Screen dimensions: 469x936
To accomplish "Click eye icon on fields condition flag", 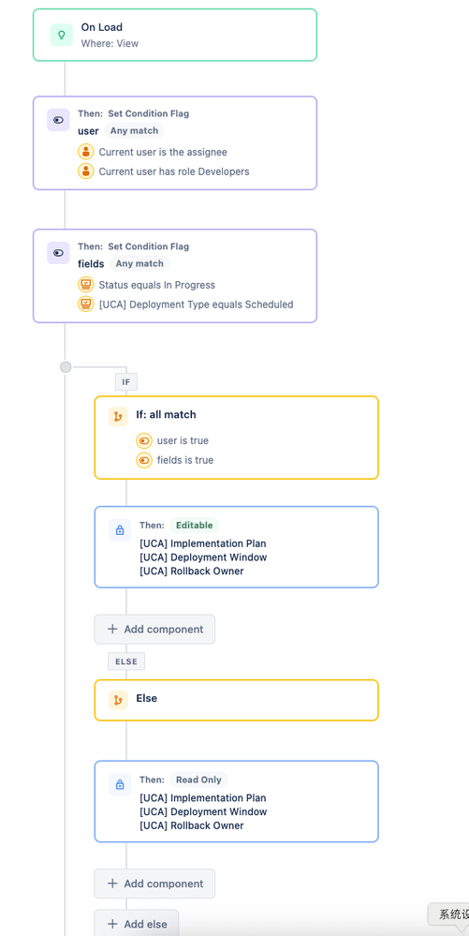I will point(58,253).
